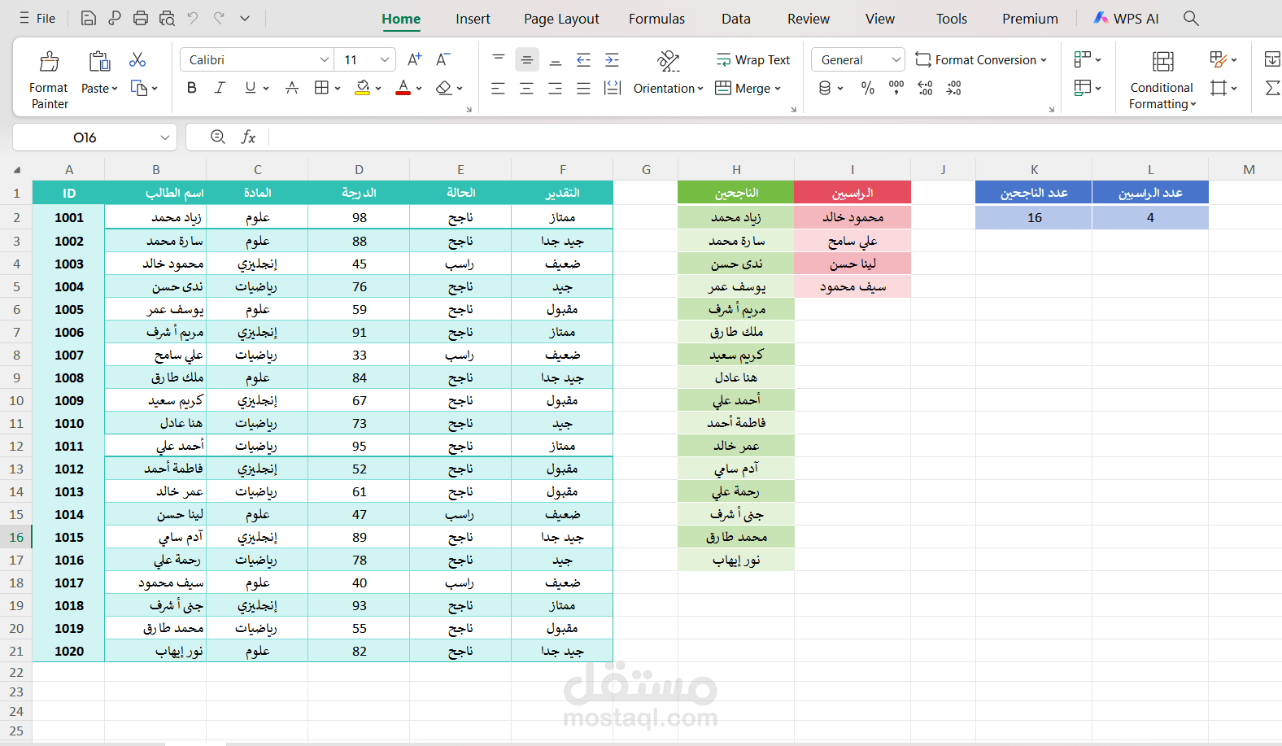The image size is (1282, 746).
Task: Click the thousands separator 000 icon
Action: point(896,88)
